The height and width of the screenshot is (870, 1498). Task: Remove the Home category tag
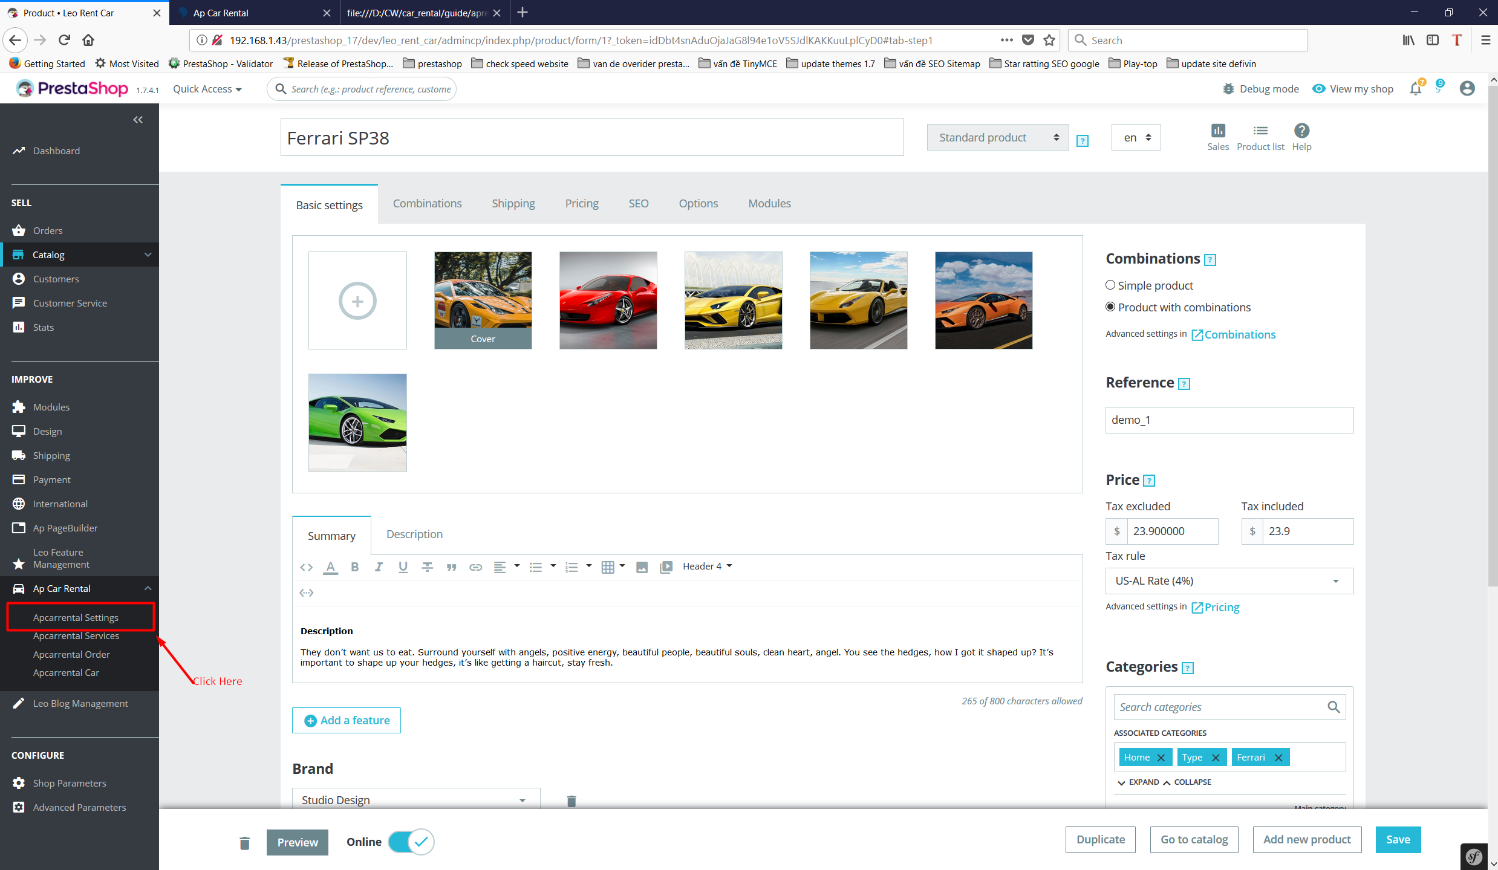point(1161,758)
